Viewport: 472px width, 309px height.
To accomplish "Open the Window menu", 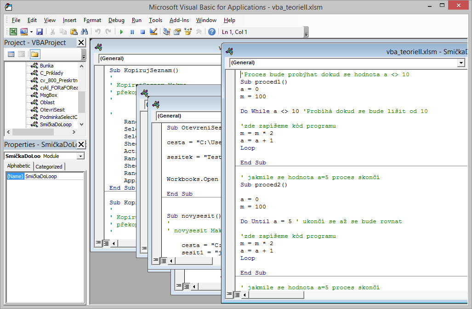I will 206,20.
